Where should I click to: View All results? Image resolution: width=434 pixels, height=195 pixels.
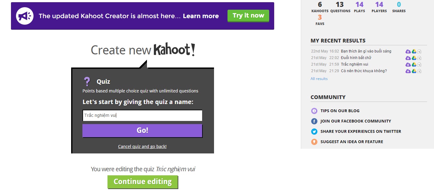319,79
